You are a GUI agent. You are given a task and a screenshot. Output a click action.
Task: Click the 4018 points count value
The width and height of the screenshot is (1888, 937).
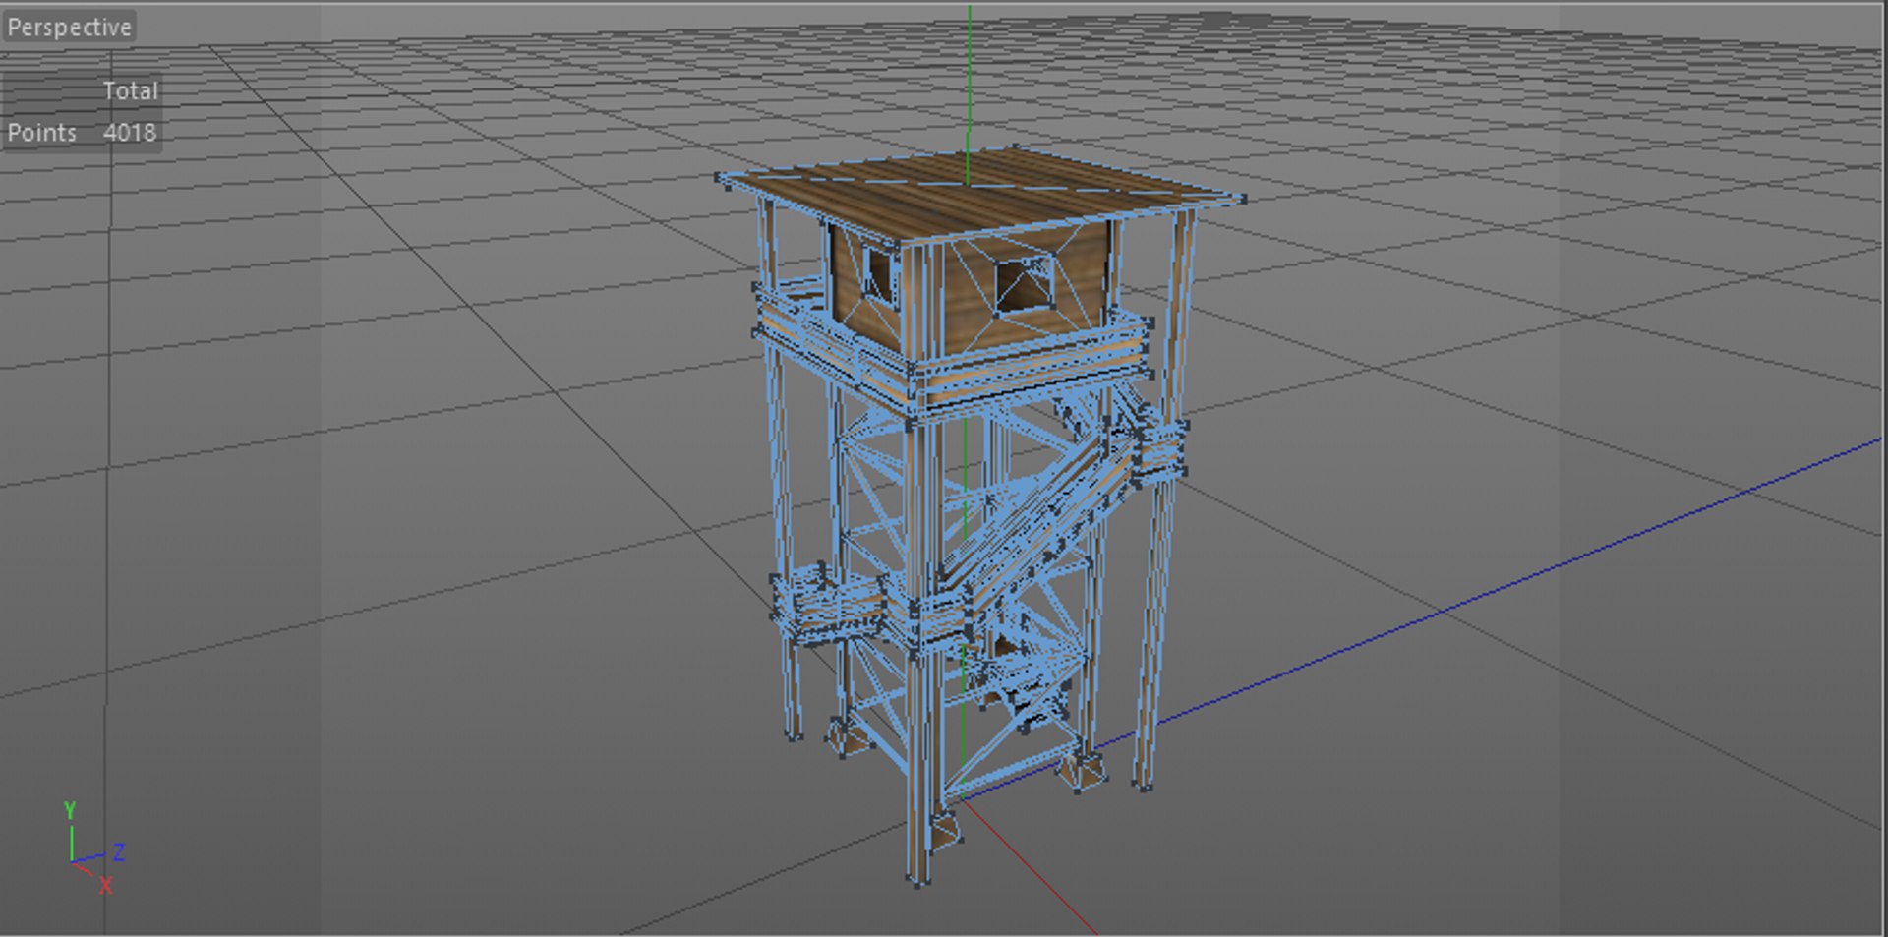click(130, 133)
